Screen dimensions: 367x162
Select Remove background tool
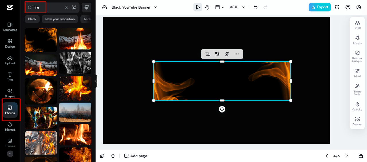[x=357, y=57]
